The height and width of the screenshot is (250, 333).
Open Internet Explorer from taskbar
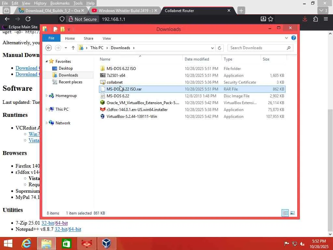27,243
